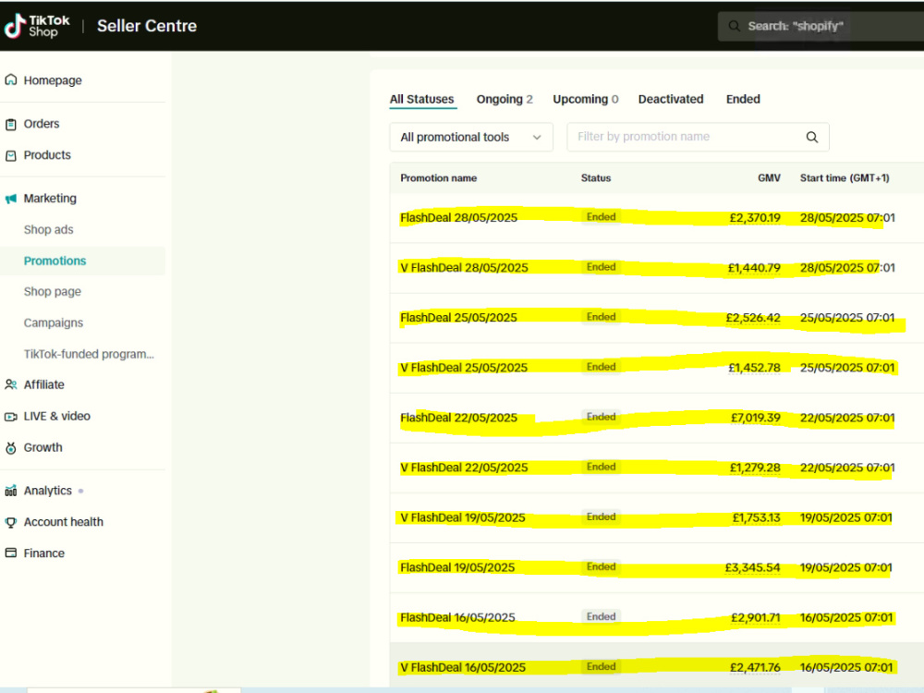Open Finance in the sidebar
The width and height of the screenshot is (924, 693).
pyautogui.click(x=44, y=553)
